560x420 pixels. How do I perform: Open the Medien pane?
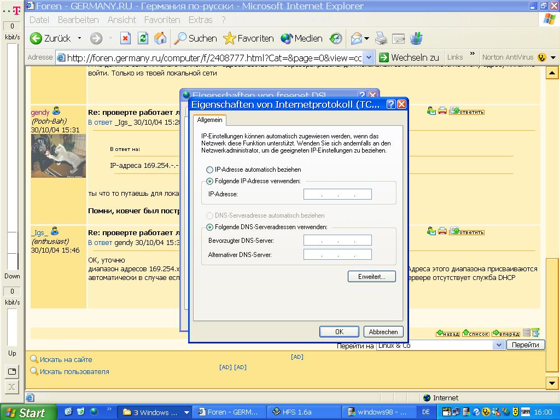point(301,38)
